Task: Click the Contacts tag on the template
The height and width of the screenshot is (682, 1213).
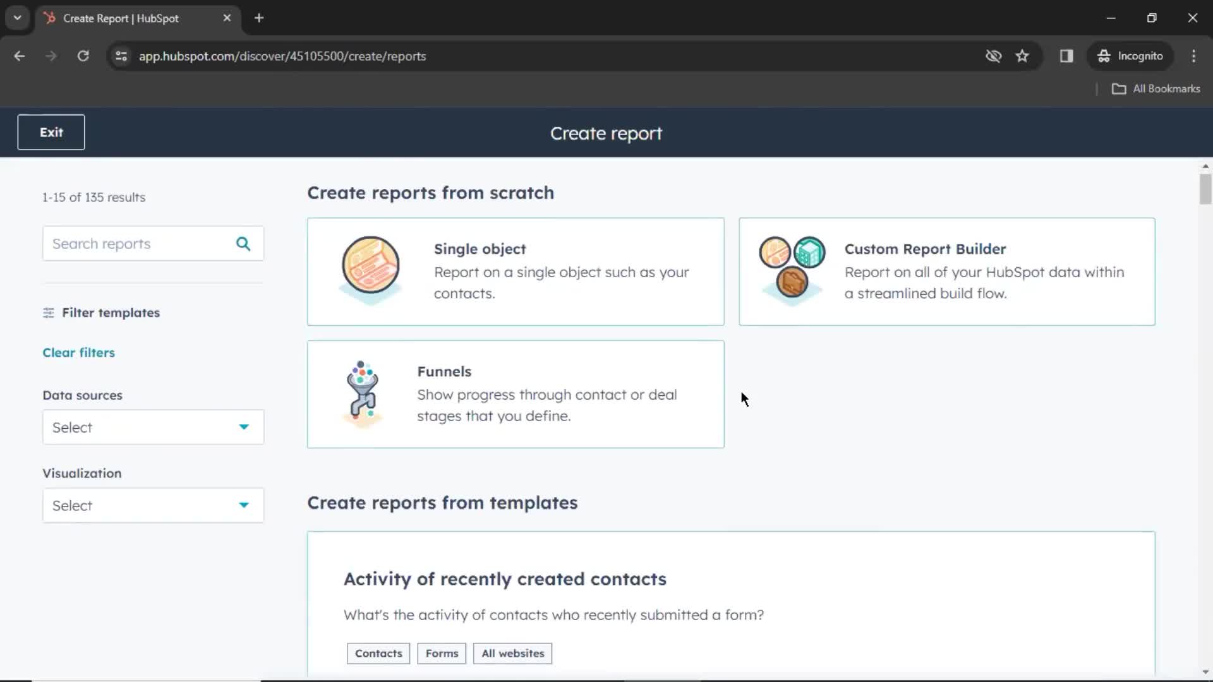Action: [x=378, y=654]
